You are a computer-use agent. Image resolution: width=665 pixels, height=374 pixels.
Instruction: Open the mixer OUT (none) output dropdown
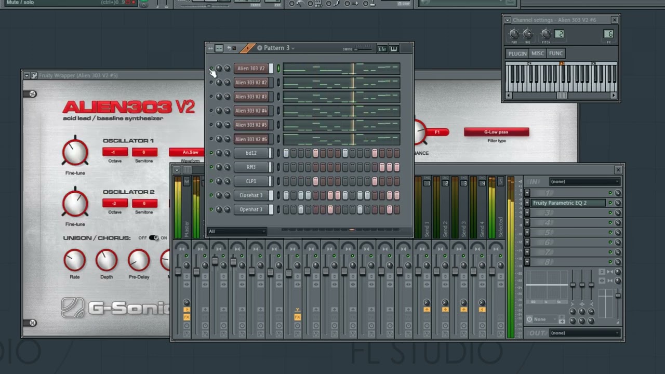584,333
